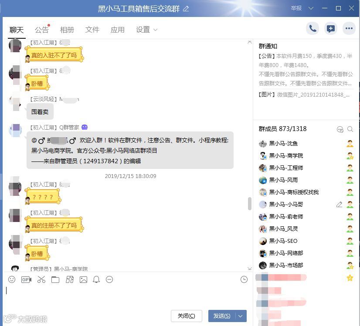Click the 举报 report link
The width and height of the screenshot is (360, 326).
[x=296, y=8]
